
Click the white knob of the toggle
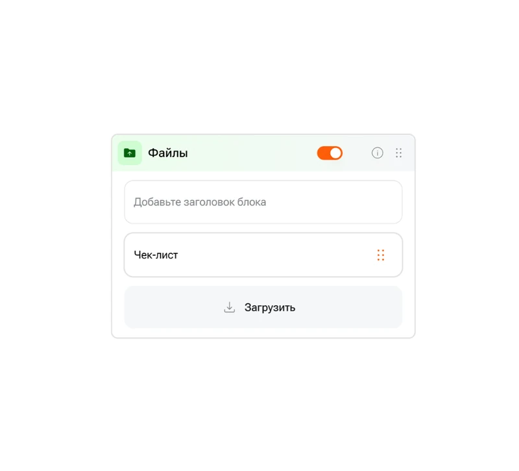click(x=335, y=153)
